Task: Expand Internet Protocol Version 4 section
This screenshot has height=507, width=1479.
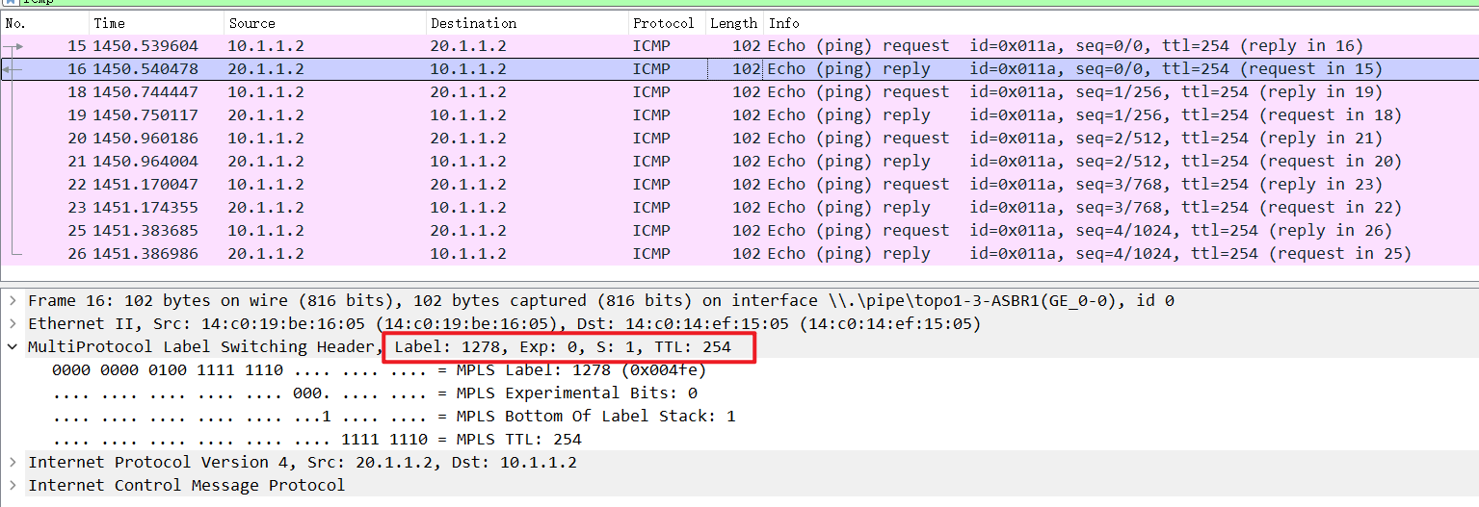Action: click(x=13, y=463)
